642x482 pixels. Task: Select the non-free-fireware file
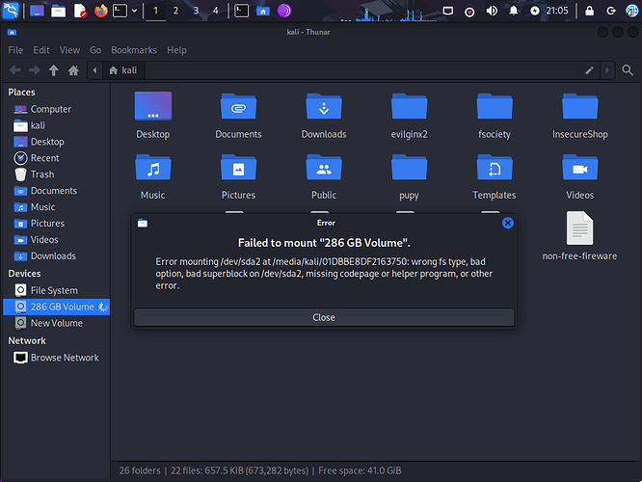[x=579, y=228]
